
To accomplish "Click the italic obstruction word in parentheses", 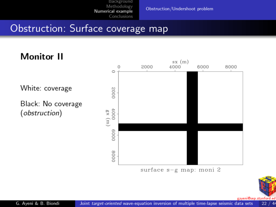I will [41, 114].
